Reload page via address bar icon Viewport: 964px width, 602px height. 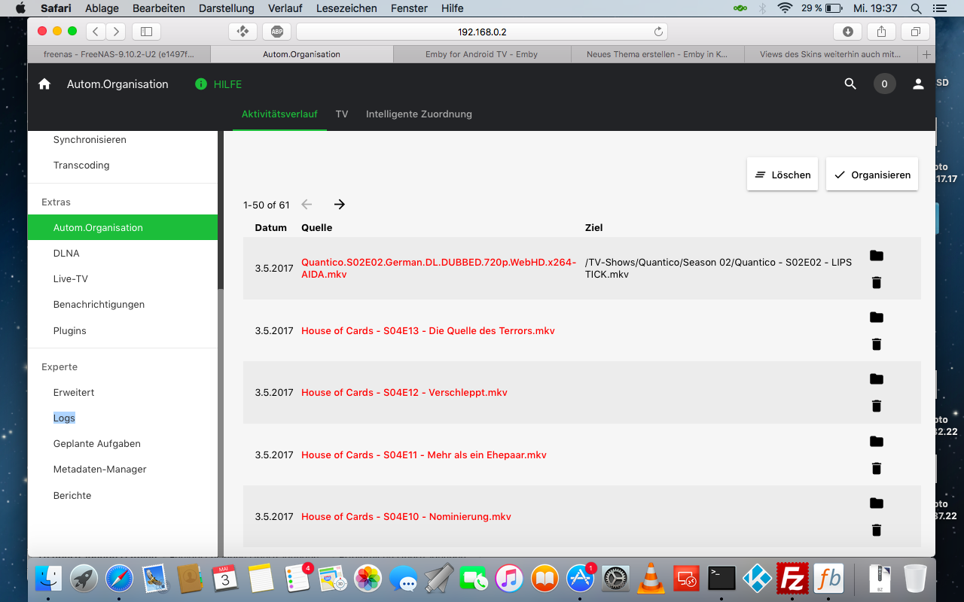click(x=658, y=32)
